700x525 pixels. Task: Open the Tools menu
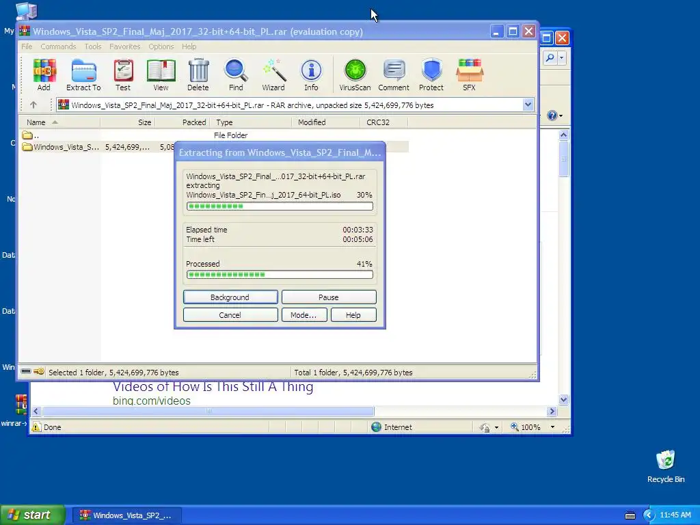click(x=93, y=46)
